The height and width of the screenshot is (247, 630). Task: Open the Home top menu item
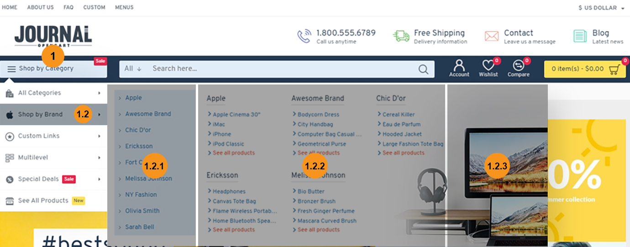pyautogui.click(x=10, y=7)
